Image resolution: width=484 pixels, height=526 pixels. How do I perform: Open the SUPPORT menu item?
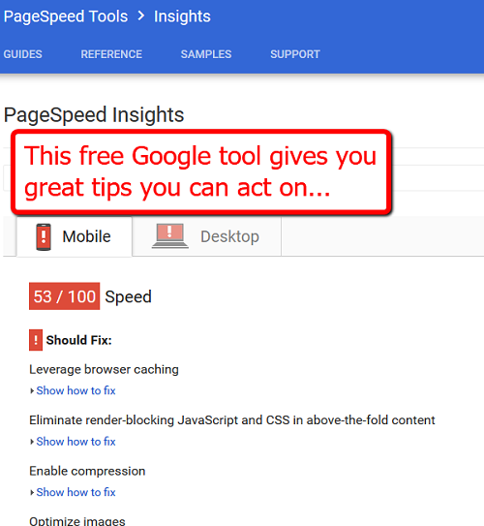(x=295, y=54)
